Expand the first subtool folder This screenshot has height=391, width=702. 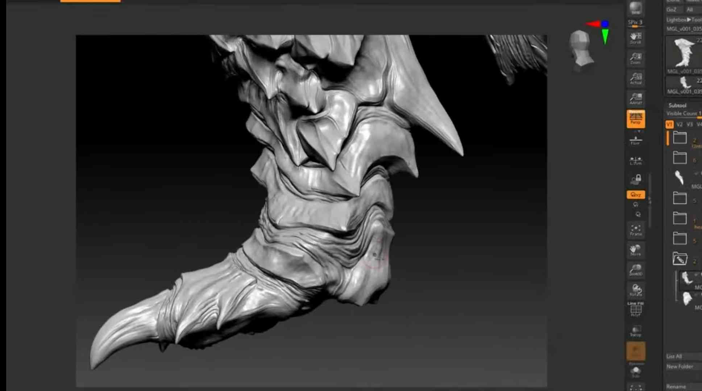pyautogui.click(x=680, y=138)
